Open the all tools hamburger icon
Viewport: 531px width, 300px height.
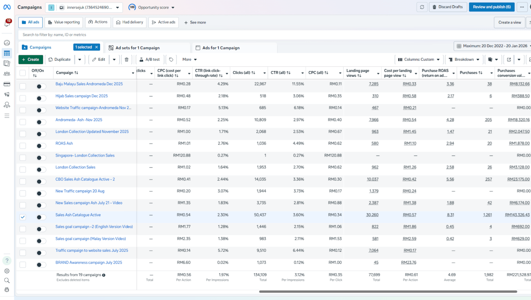point(7,116)
